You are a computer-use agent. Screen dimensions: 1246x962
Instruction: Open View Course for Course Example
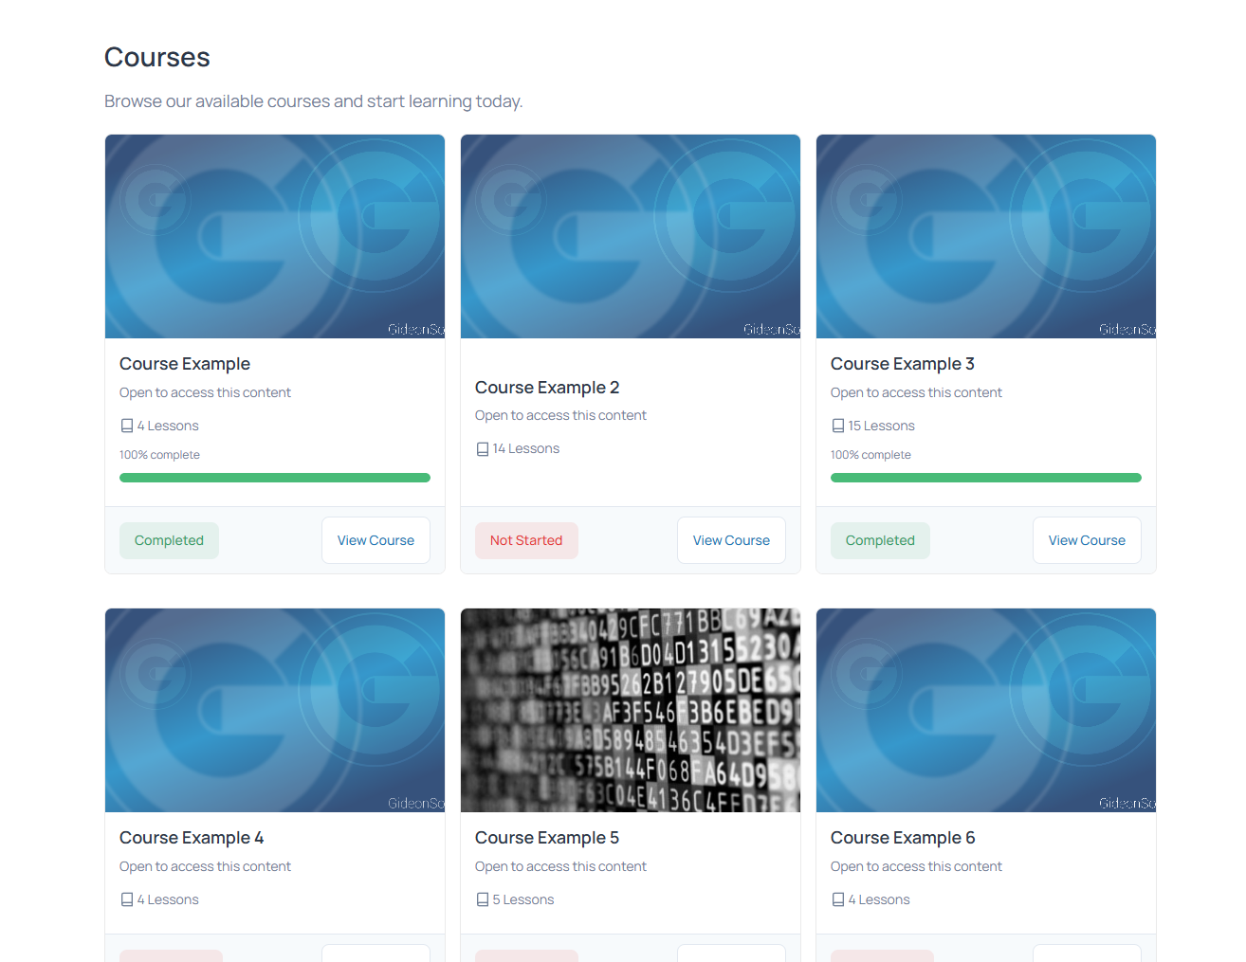[376, 540]
